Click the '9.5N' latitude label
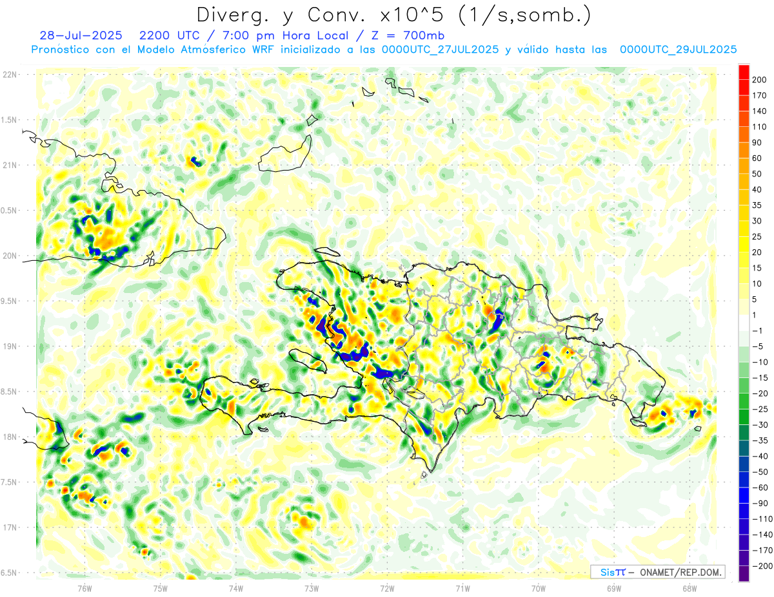The height and width of the screenshot is (597, 774). point(10,301)
